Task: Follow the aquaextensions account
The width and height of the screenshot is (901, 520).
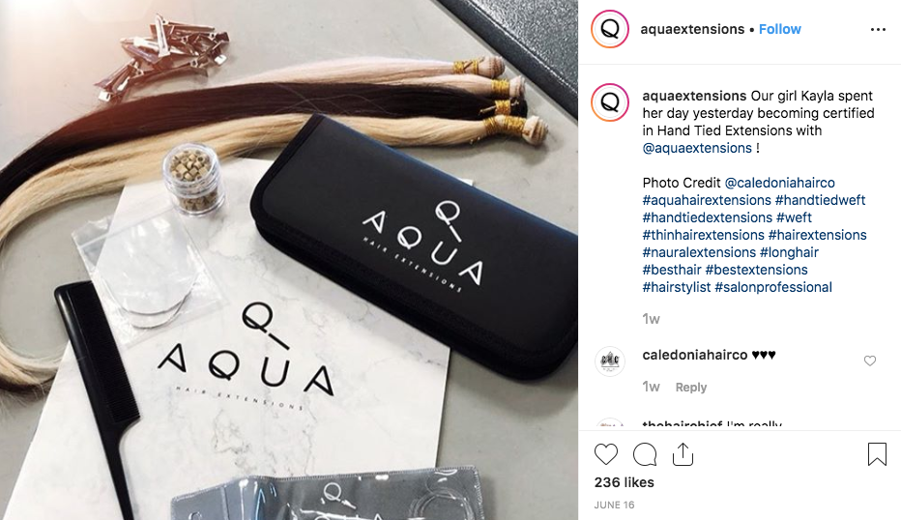Action: click(x=780, y=29)
